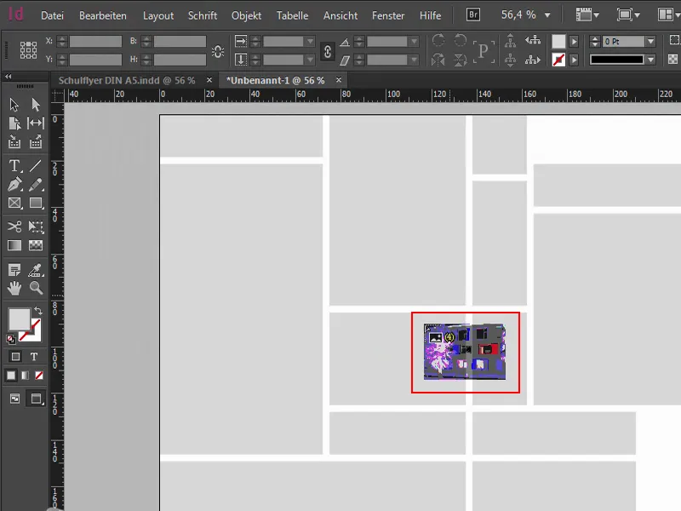Activate the Line tool
681x511 pixels.
tap(36, 166)
